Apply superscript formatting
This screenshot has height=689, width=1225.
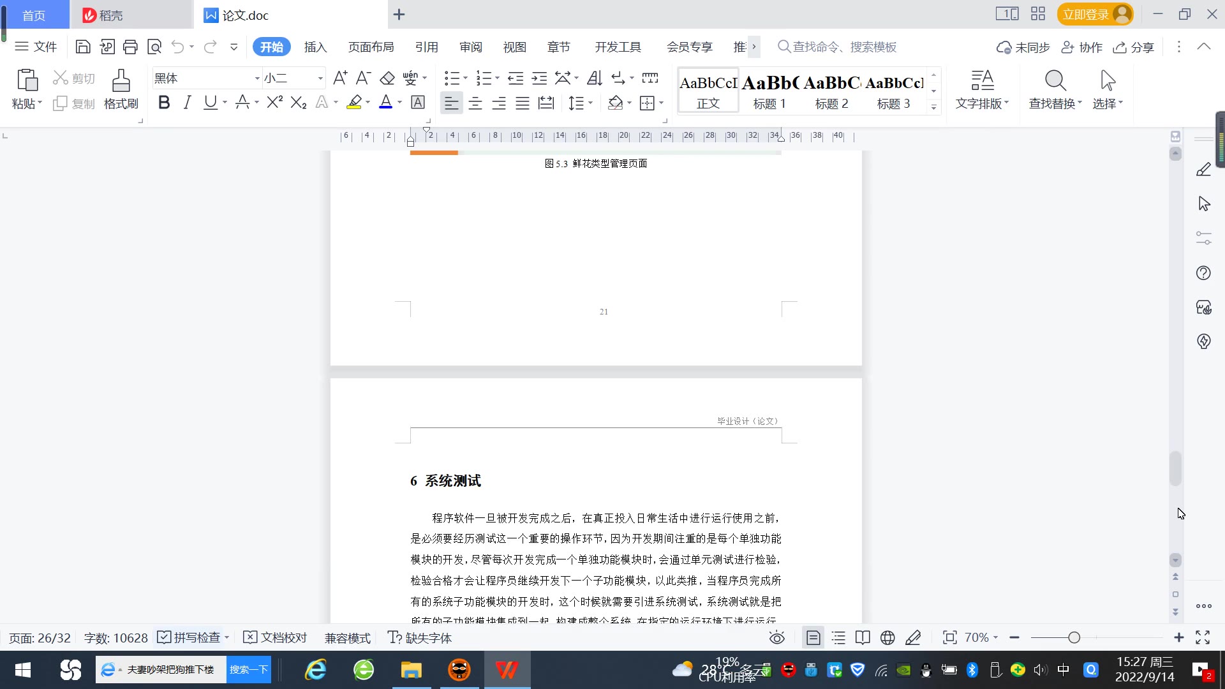pos(274,103)
